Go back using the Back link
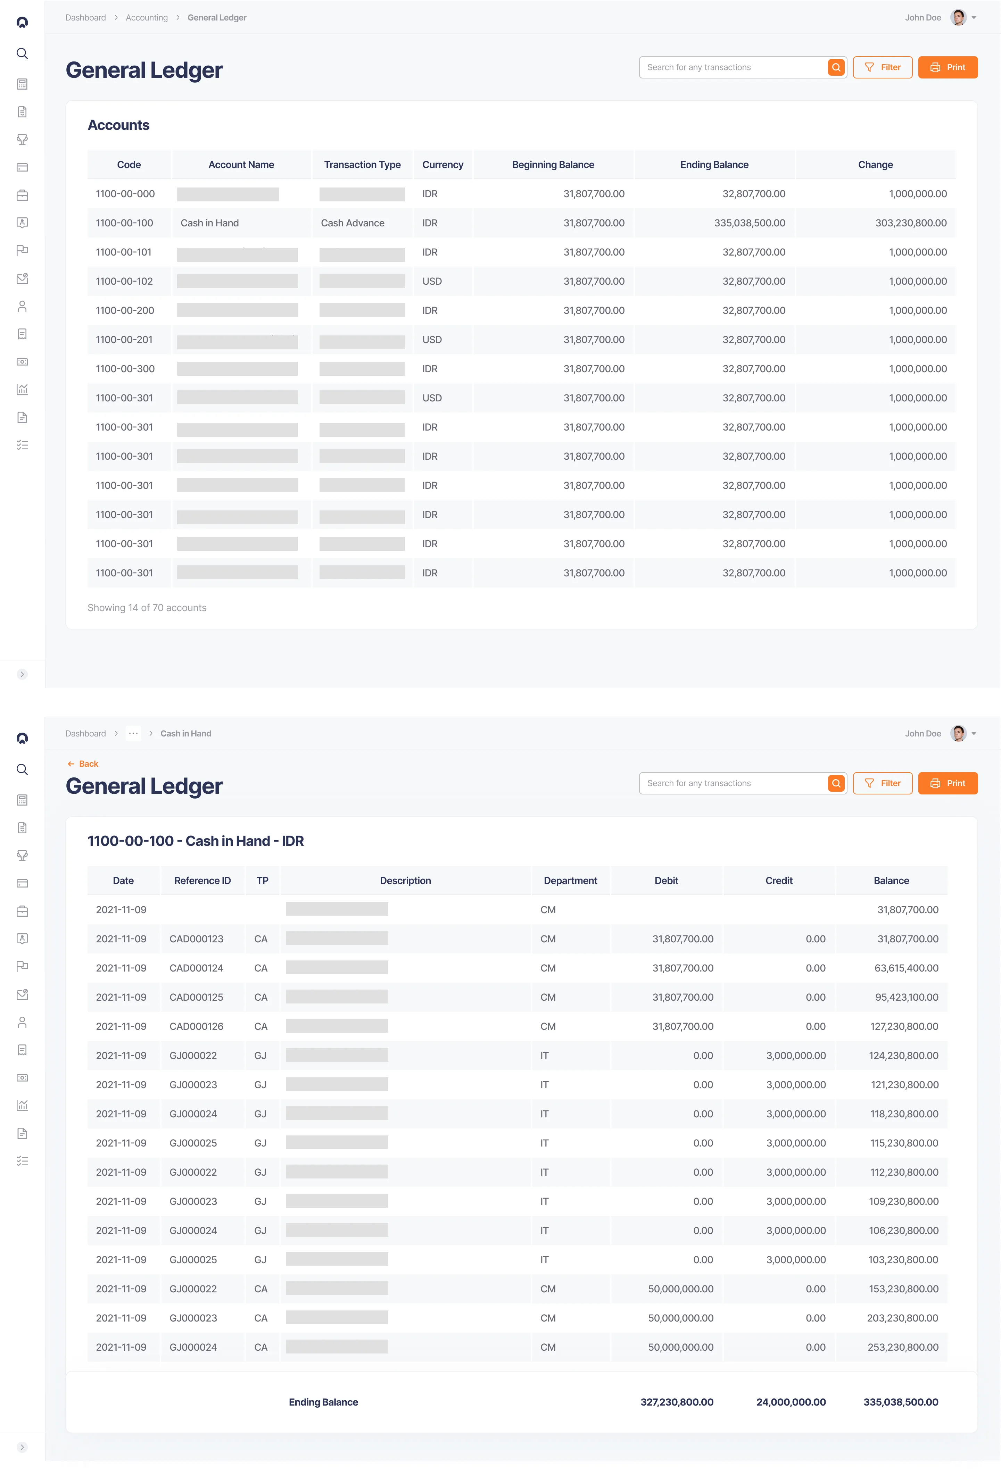The width and height of the screenshot is (1001, 1475). [83, 764]
